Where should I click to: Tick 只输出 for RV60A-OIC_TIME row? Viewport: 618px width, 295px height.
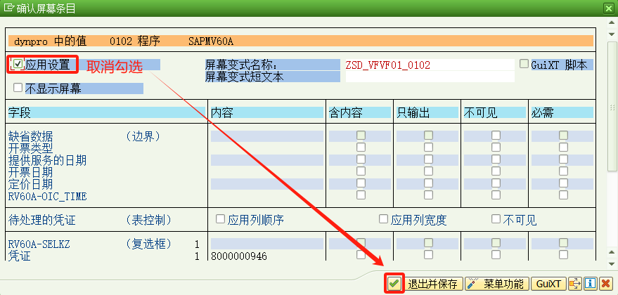[428, 195]
